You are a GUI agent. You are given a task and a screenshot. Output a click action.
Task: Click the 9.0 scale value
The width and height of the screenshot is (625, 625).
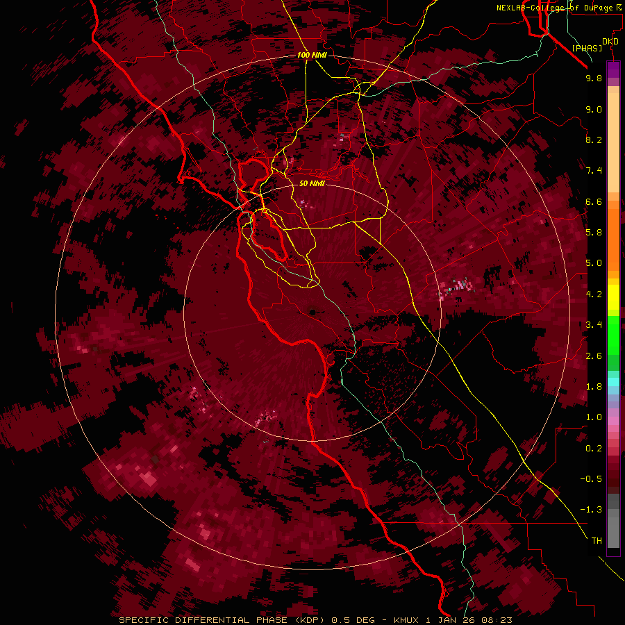tap(594, 109)
